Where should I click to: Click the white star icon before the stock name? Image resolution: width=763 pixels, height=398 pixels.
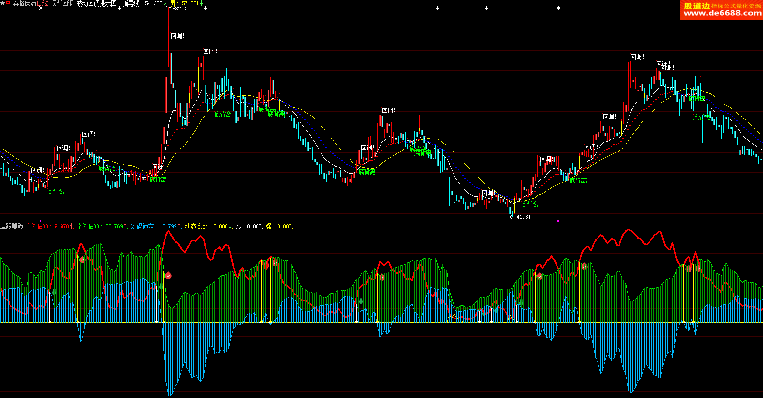click(x=2, y=3)
